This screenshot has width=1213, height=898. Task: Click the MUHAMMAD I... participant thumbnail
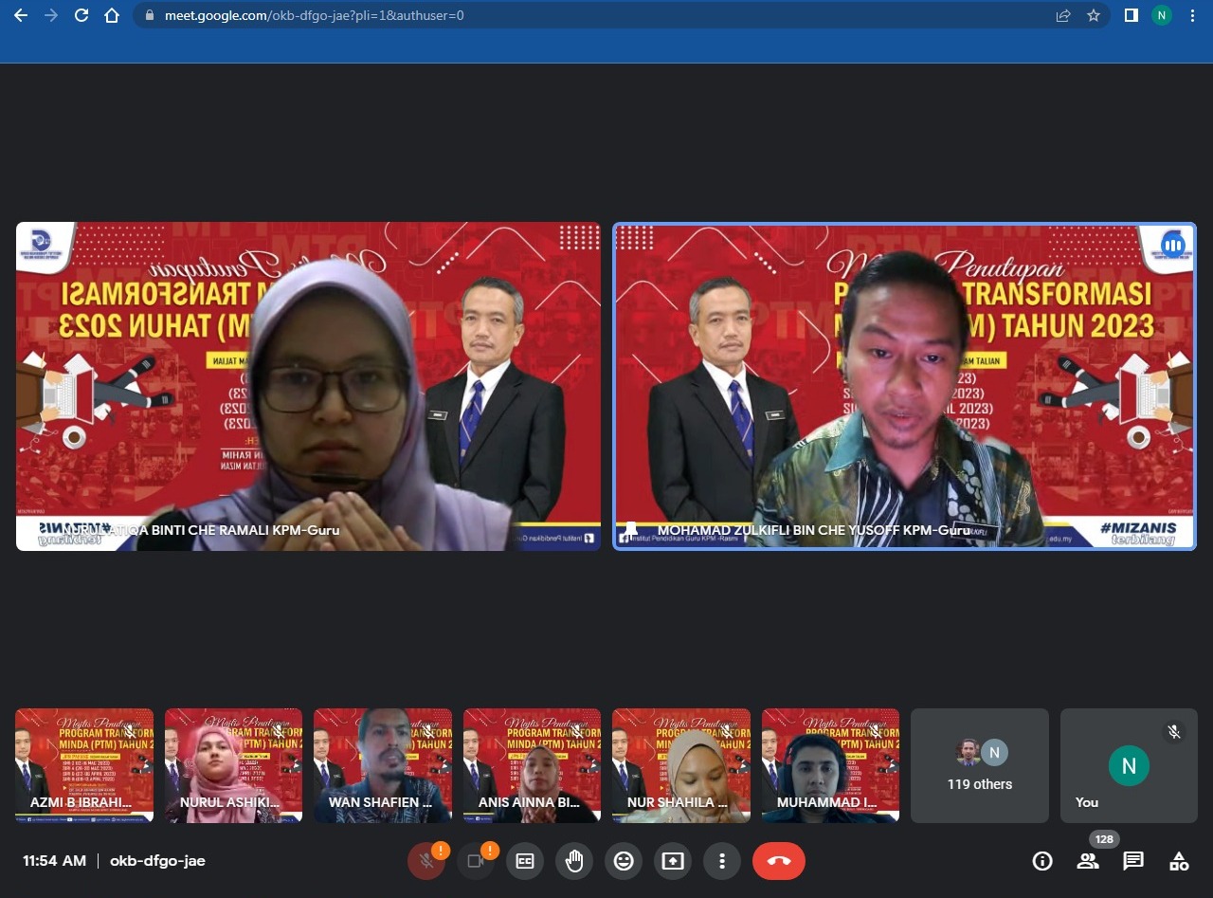830,765
